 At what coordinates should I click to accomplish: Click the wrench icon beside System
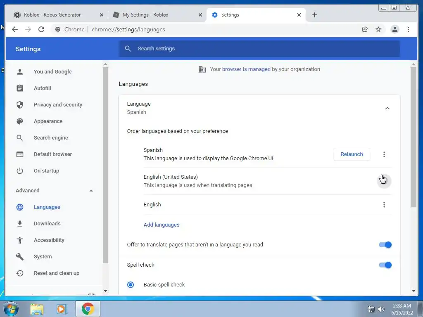pos(20,257)
